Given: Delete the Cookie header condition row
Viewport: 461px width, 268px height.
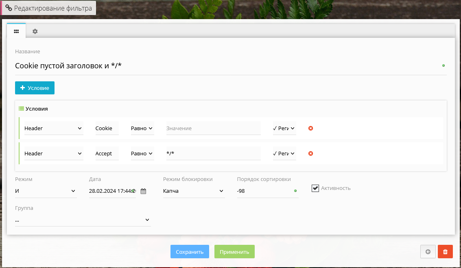Looking at the screenshot, I should (310, 128).
